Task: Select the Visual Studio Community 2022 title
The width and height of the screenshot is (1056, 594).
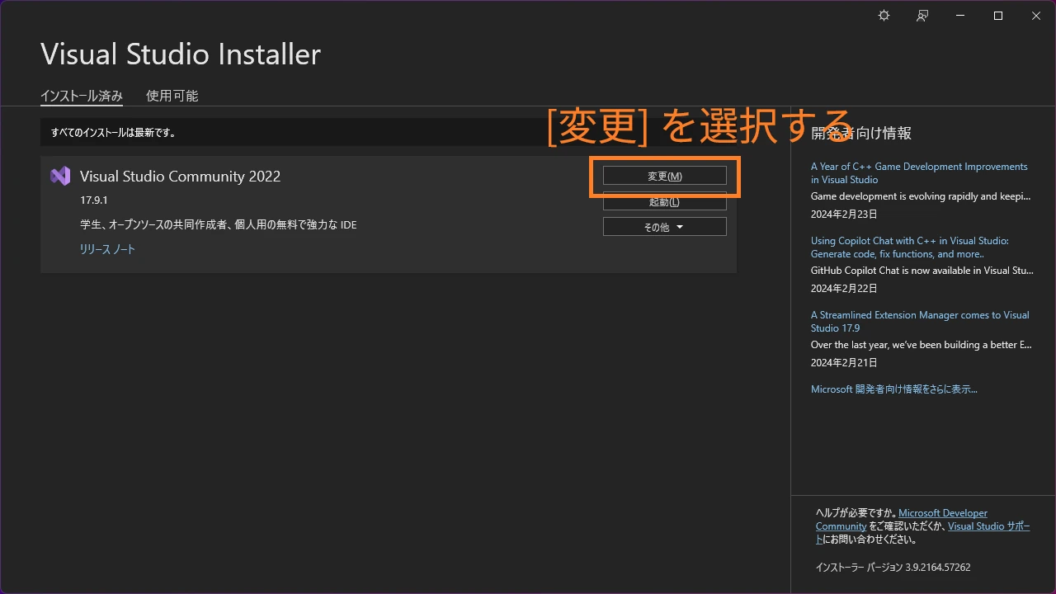Action: [x=180, y=176]
